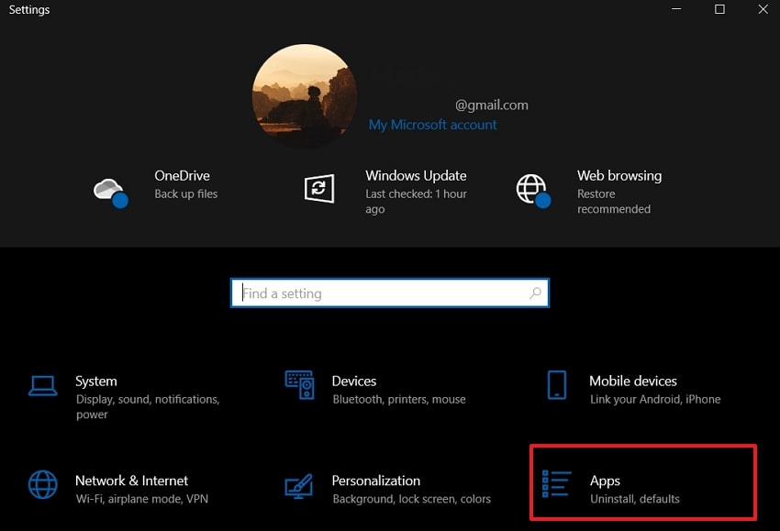Click the 'Uninstall, defaults' description
The height and width of the screenshot is (531, 780).
coord(635,499)
